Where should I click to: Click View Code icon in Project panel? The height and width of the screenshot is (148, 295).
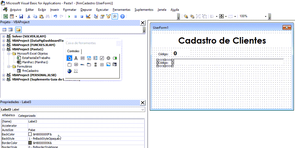(x=4, y=30)
